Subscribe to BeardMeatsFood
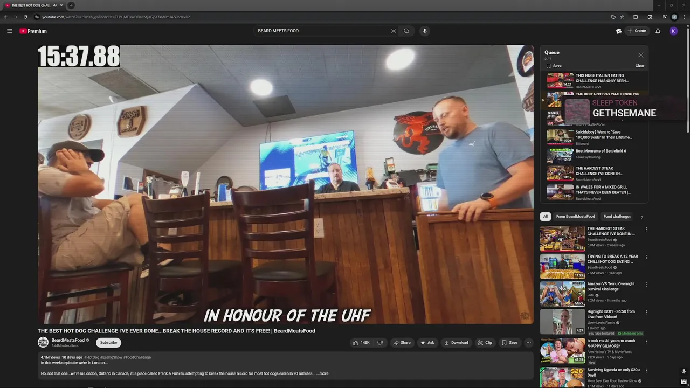The width and height of the screenshot is (690, 388). point(108,342)
